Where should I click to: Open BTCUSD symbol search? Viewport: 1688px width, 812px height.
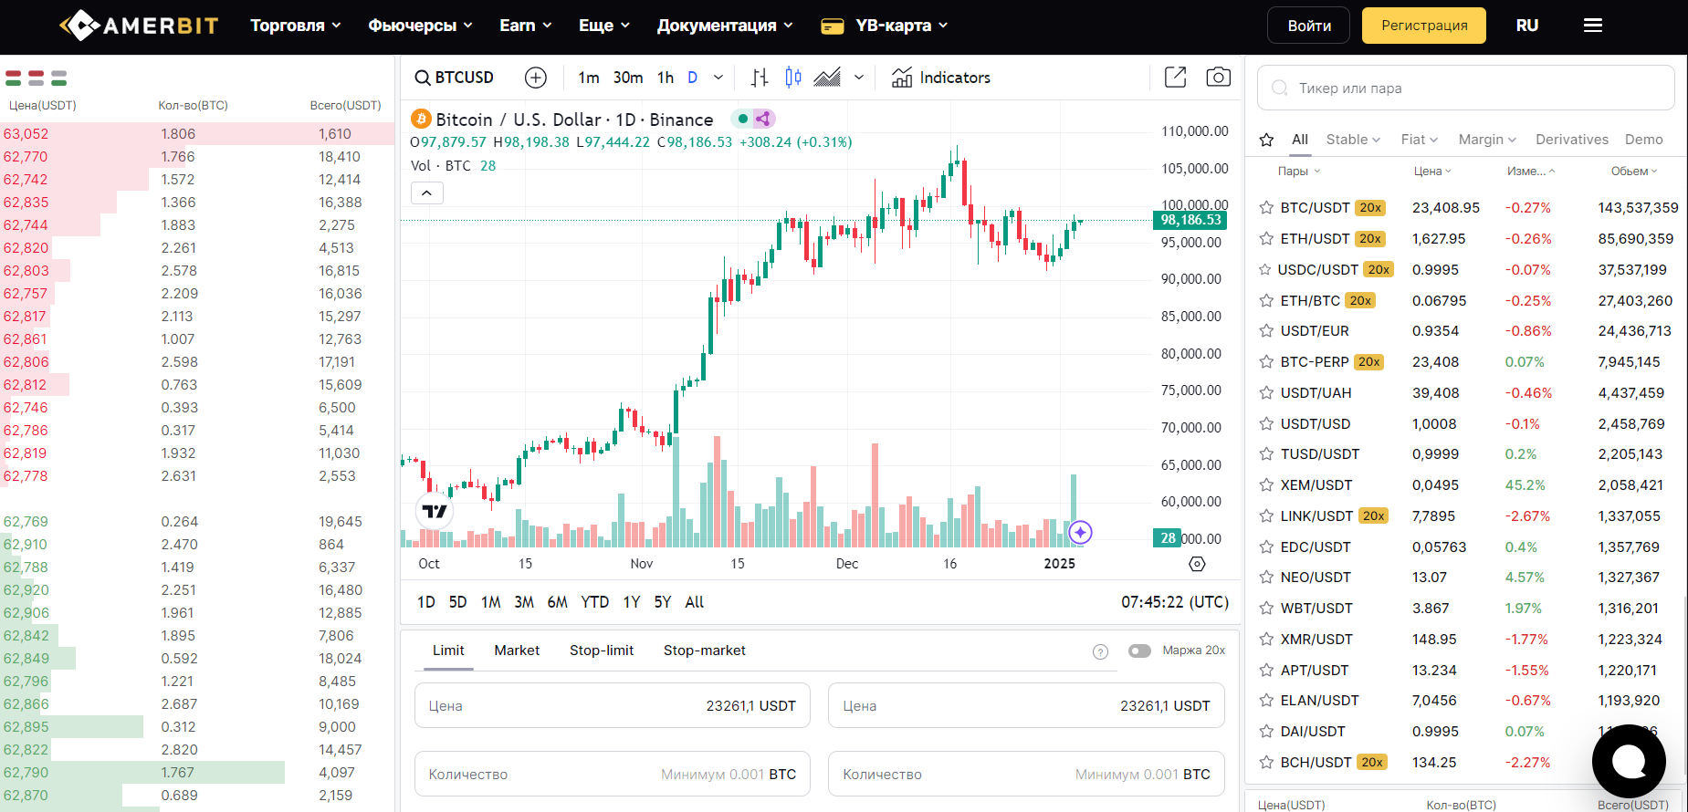(454, 78)
